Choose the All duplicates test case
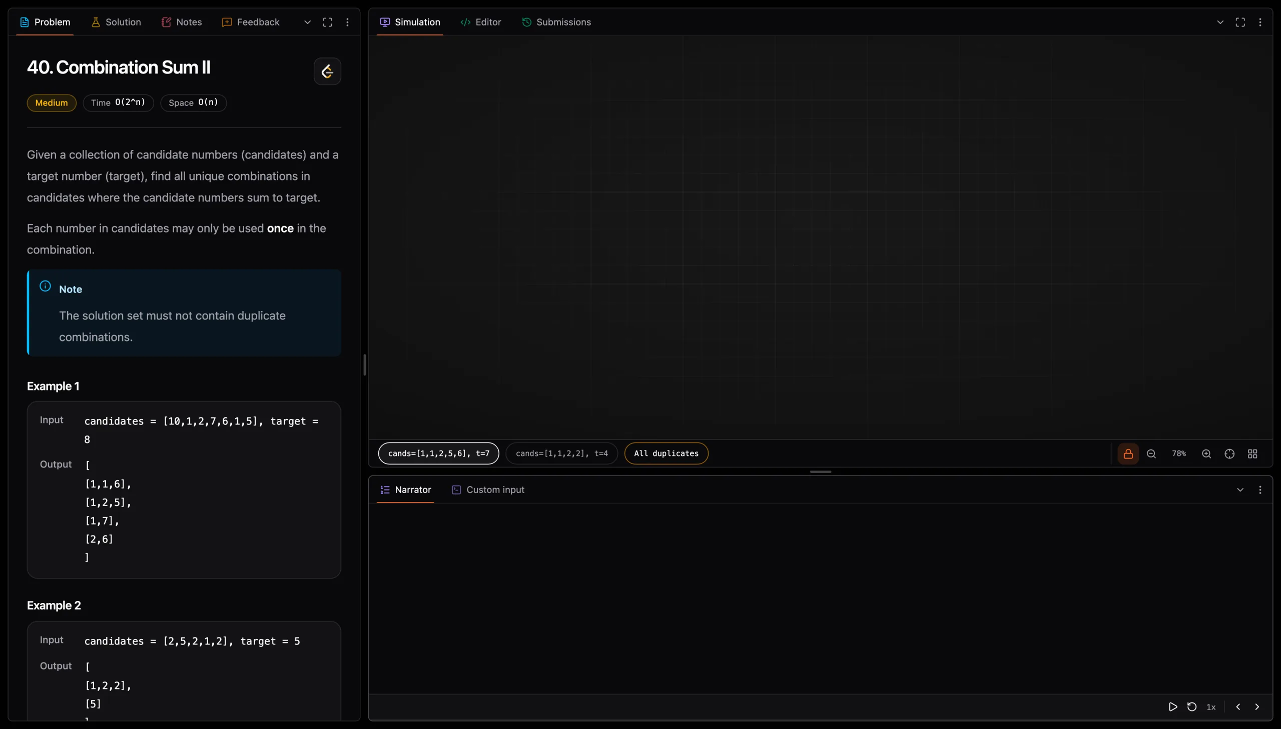Viewport: 1281px width, 729px height. pos(667,453)
